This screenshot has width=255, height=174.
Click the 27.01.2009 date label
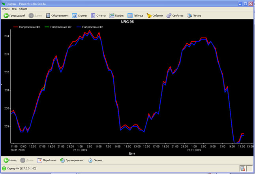click(x=80, y=150)
